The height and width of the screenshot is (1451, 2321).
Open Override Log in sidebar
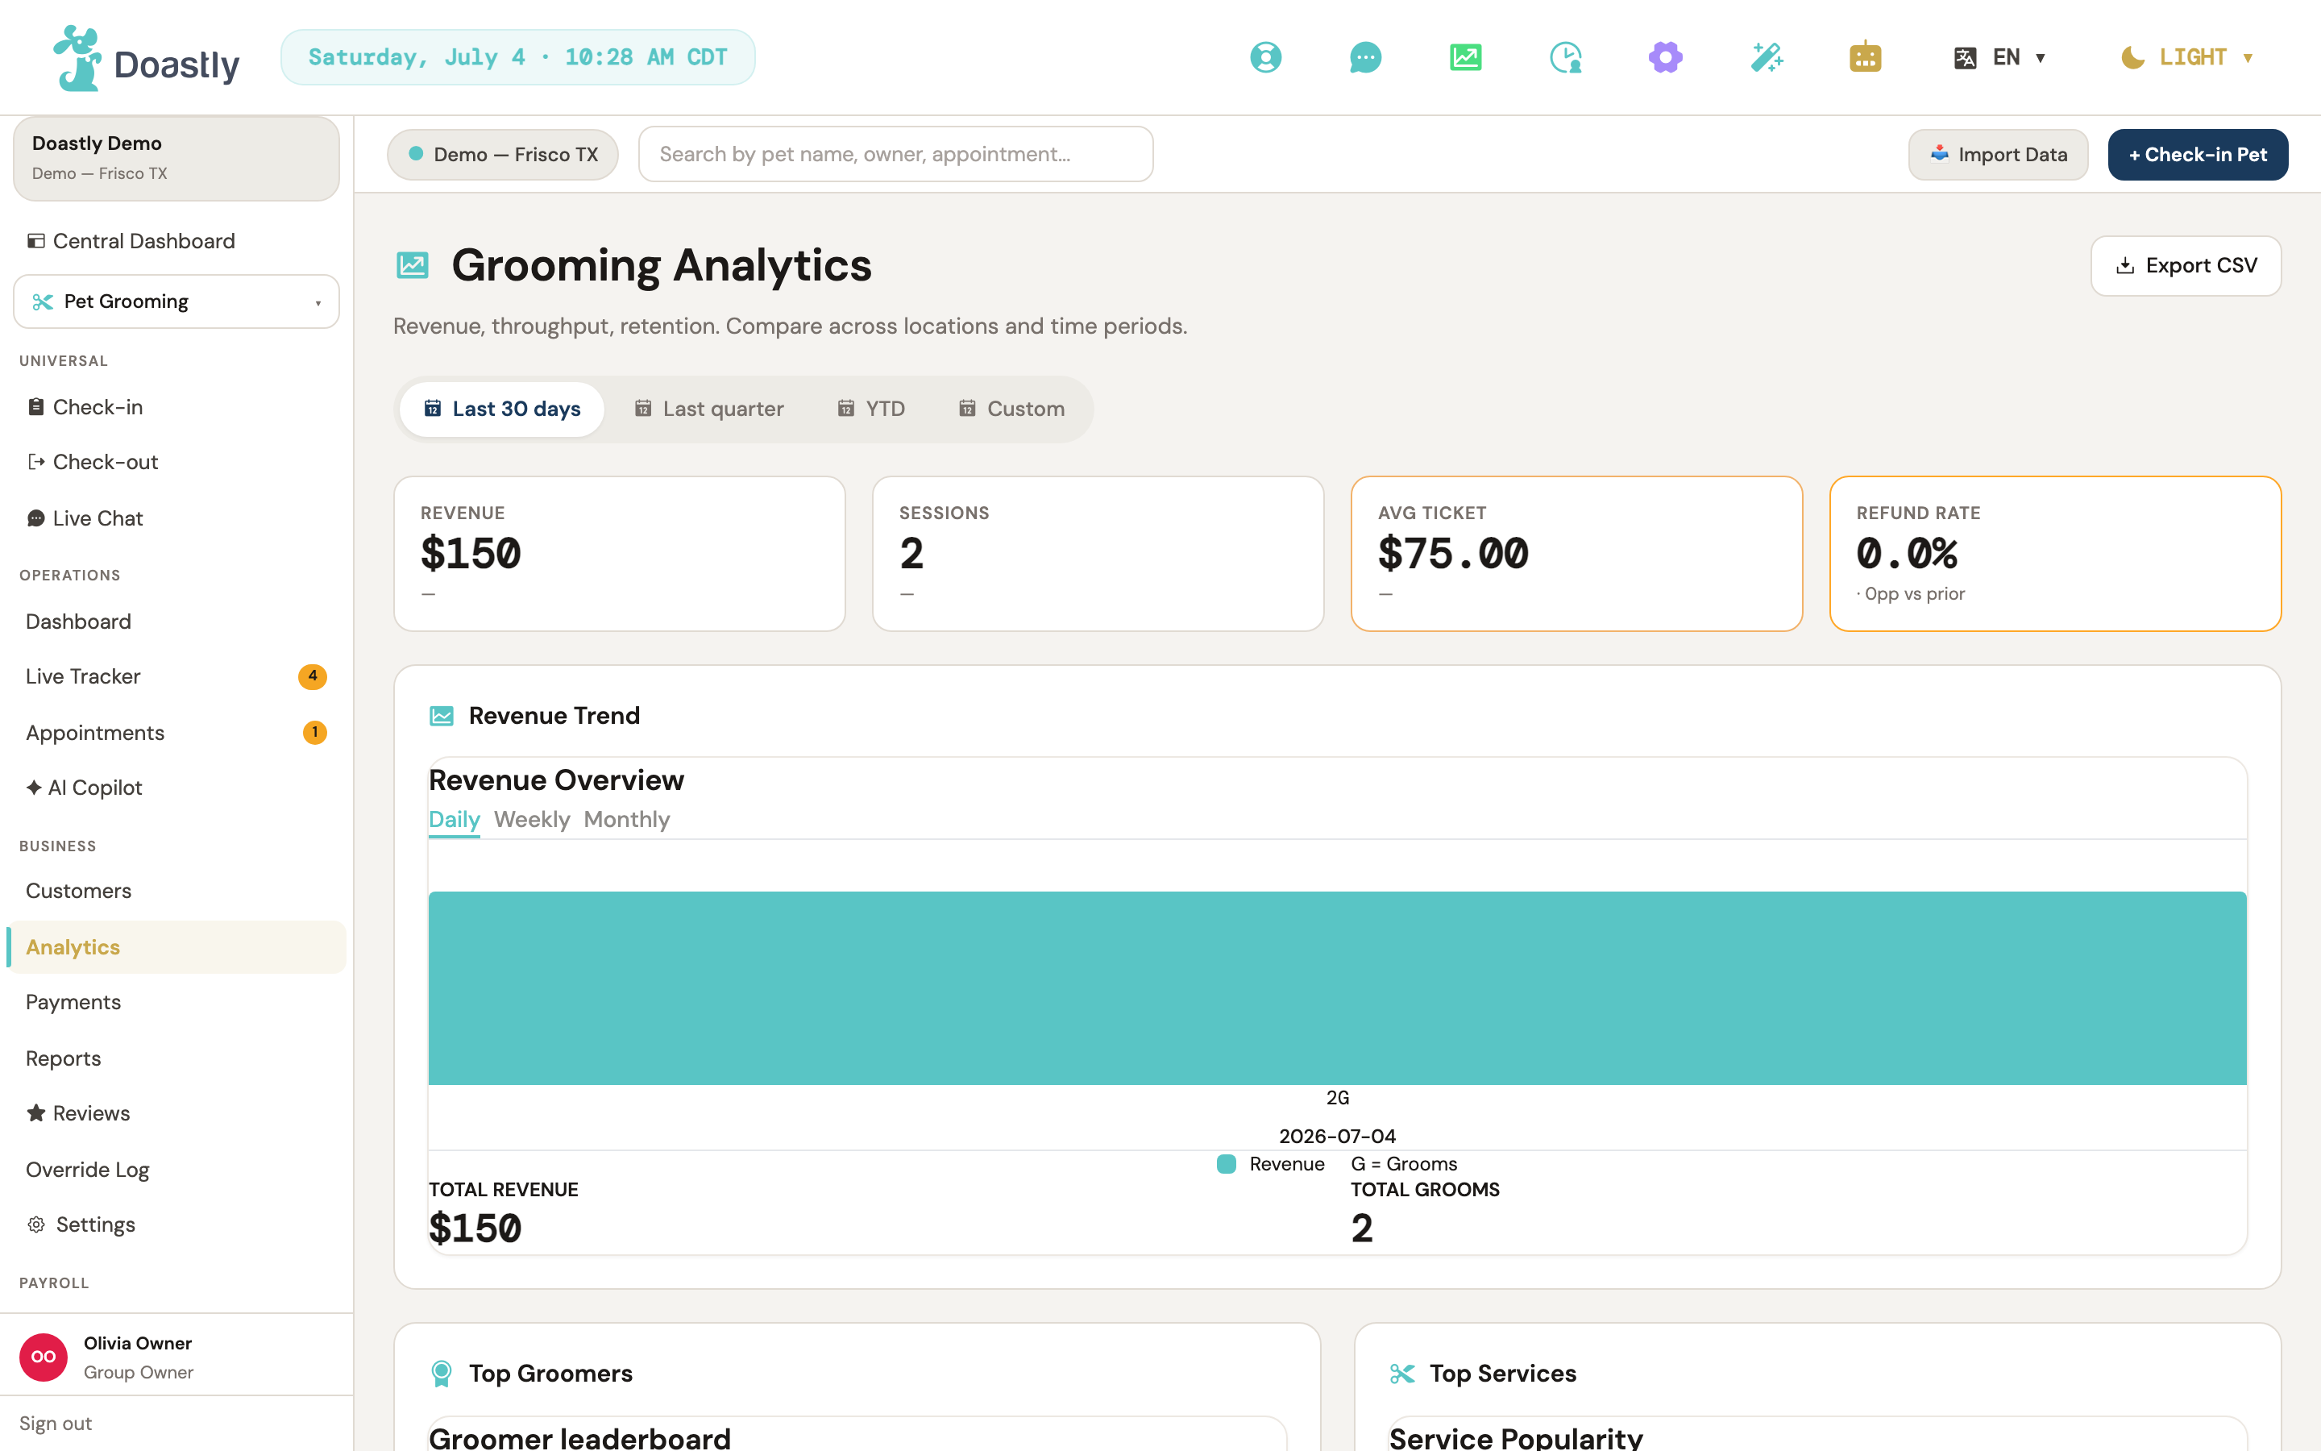pyautogui.click(x=176, y=1170)
